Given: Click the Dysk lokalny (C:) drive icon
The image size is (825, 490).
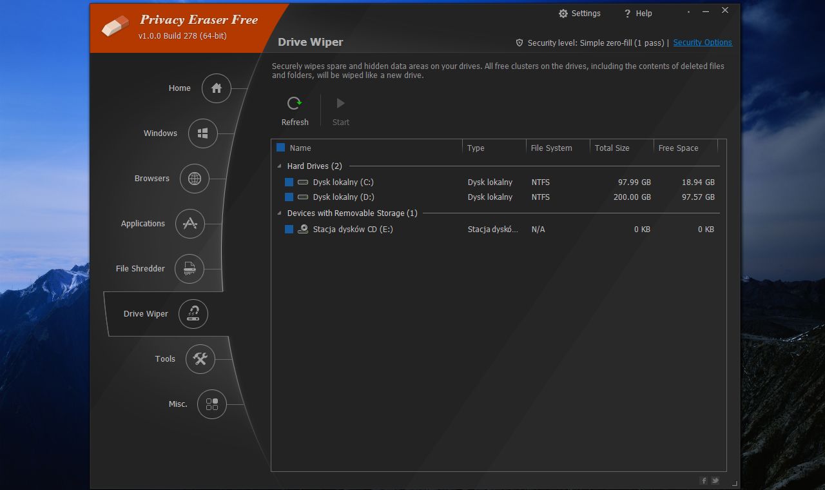Looking at the screenshot, I should click(x=303, y=182).
